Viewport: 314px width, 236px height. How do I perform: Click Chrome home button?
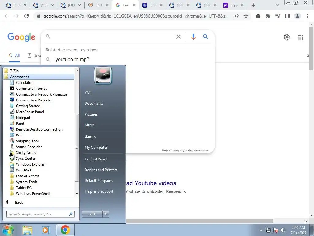pos(258,16)
